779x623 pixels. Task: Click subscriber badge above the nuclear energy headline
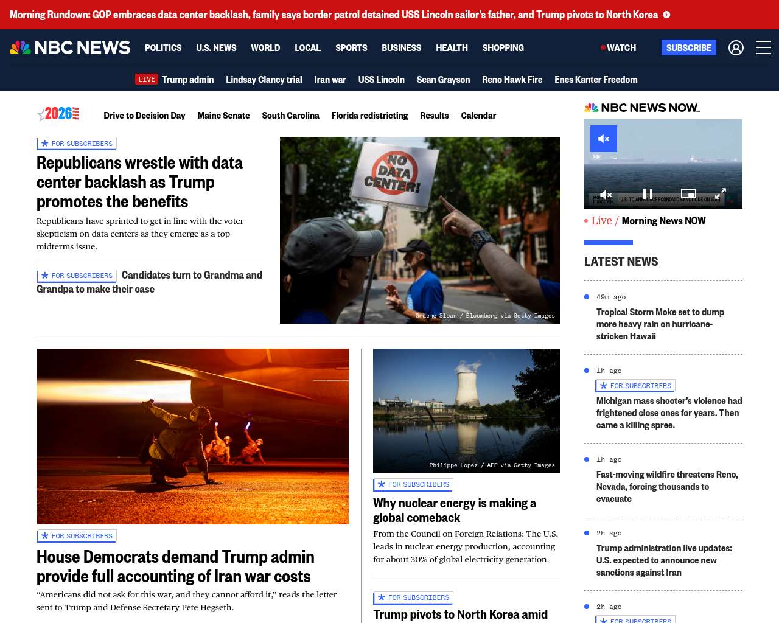coord(413,484)
